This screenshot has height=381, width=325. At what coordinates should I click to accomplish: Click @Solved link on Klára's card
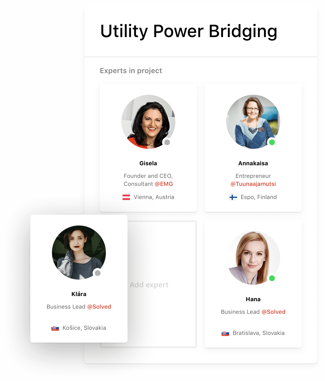tap(99, 307)
